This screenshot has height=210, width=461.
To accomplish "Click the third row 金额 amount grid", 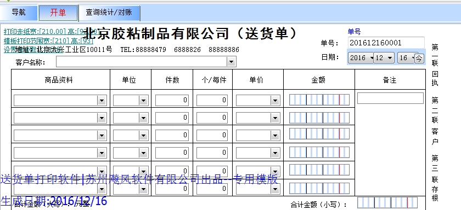I will 319,134.
